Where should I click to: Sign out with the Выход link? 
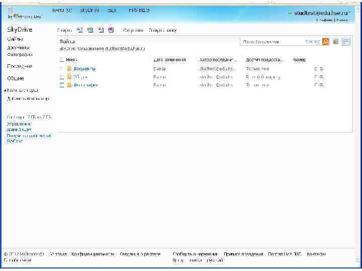point(342,20)
